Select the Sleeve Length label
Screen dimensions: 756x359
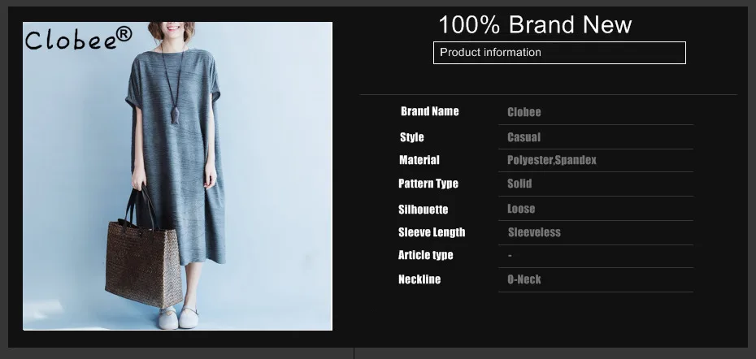point(432,232)
